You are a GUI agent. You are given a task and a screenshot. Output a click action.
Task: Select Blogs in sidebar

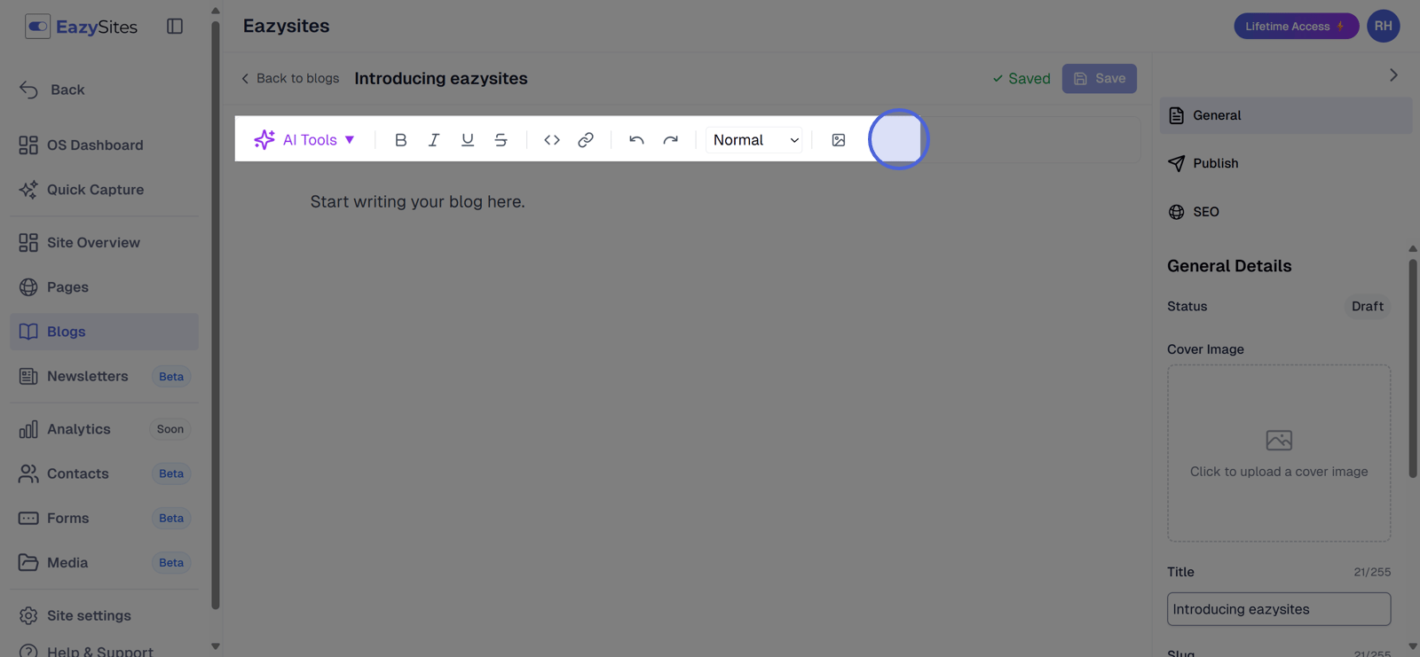[104, 331]
